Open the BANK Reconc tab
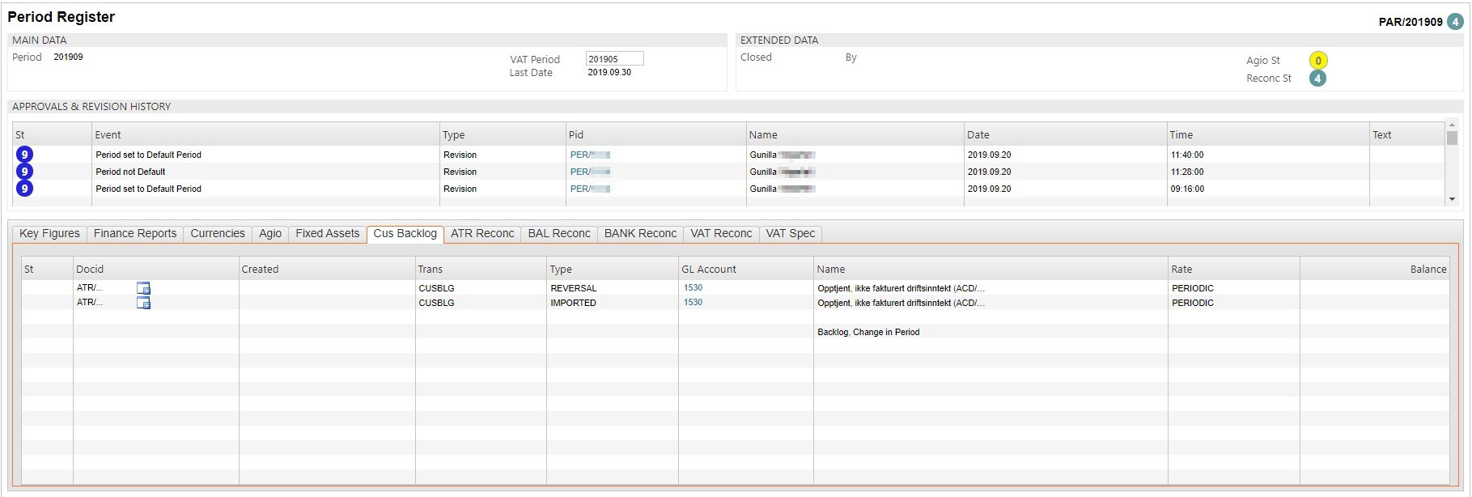The width and height of the screenshot is (1472, 497). click(x=640, y=234)
